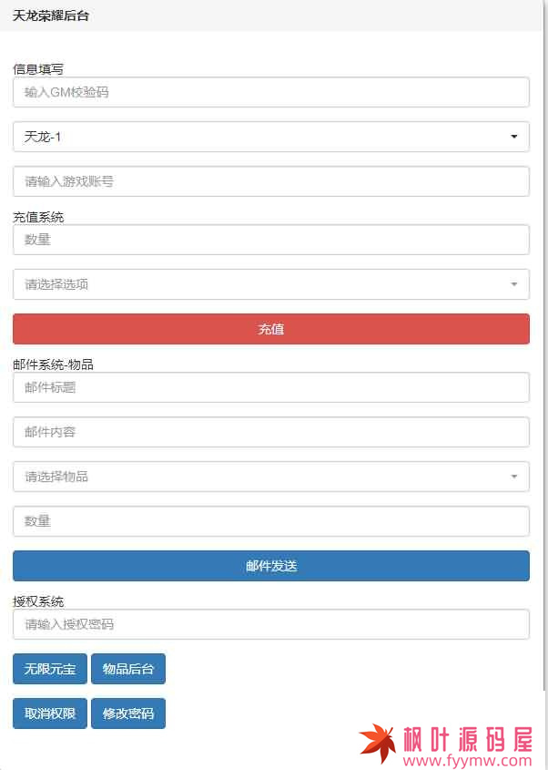The image size is (548, 770).
Task: Click the 邮件内容 mail content field
Action: [x=270, y=432]
